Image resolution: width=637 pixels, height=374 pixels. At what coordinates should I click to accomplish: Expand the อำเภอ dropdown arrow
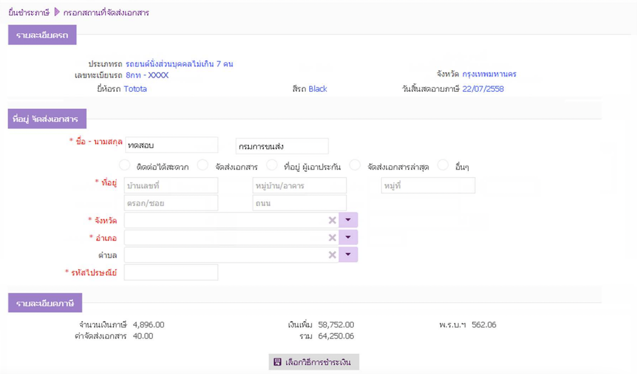tap(348, 237)
